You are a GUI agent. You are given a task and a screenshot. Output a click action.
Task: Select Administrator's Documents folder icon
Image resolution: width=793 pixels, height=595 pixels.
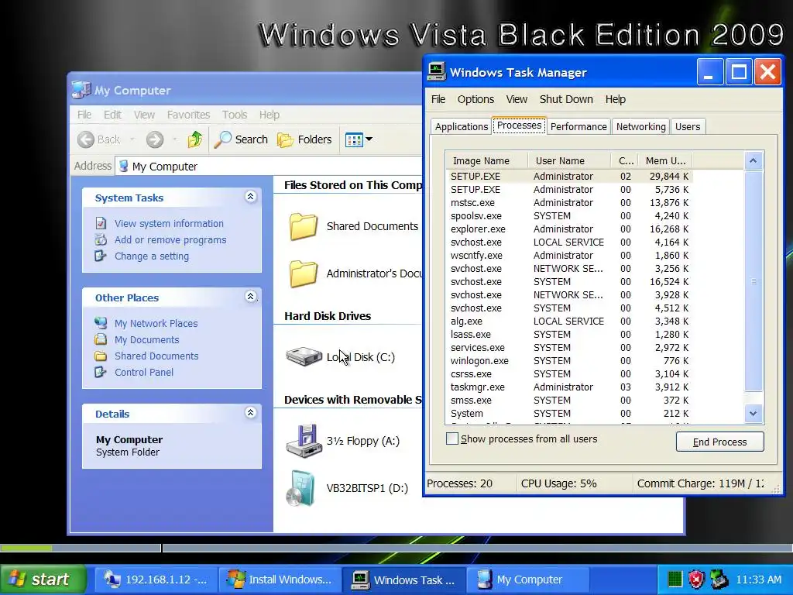click(304, 273)
